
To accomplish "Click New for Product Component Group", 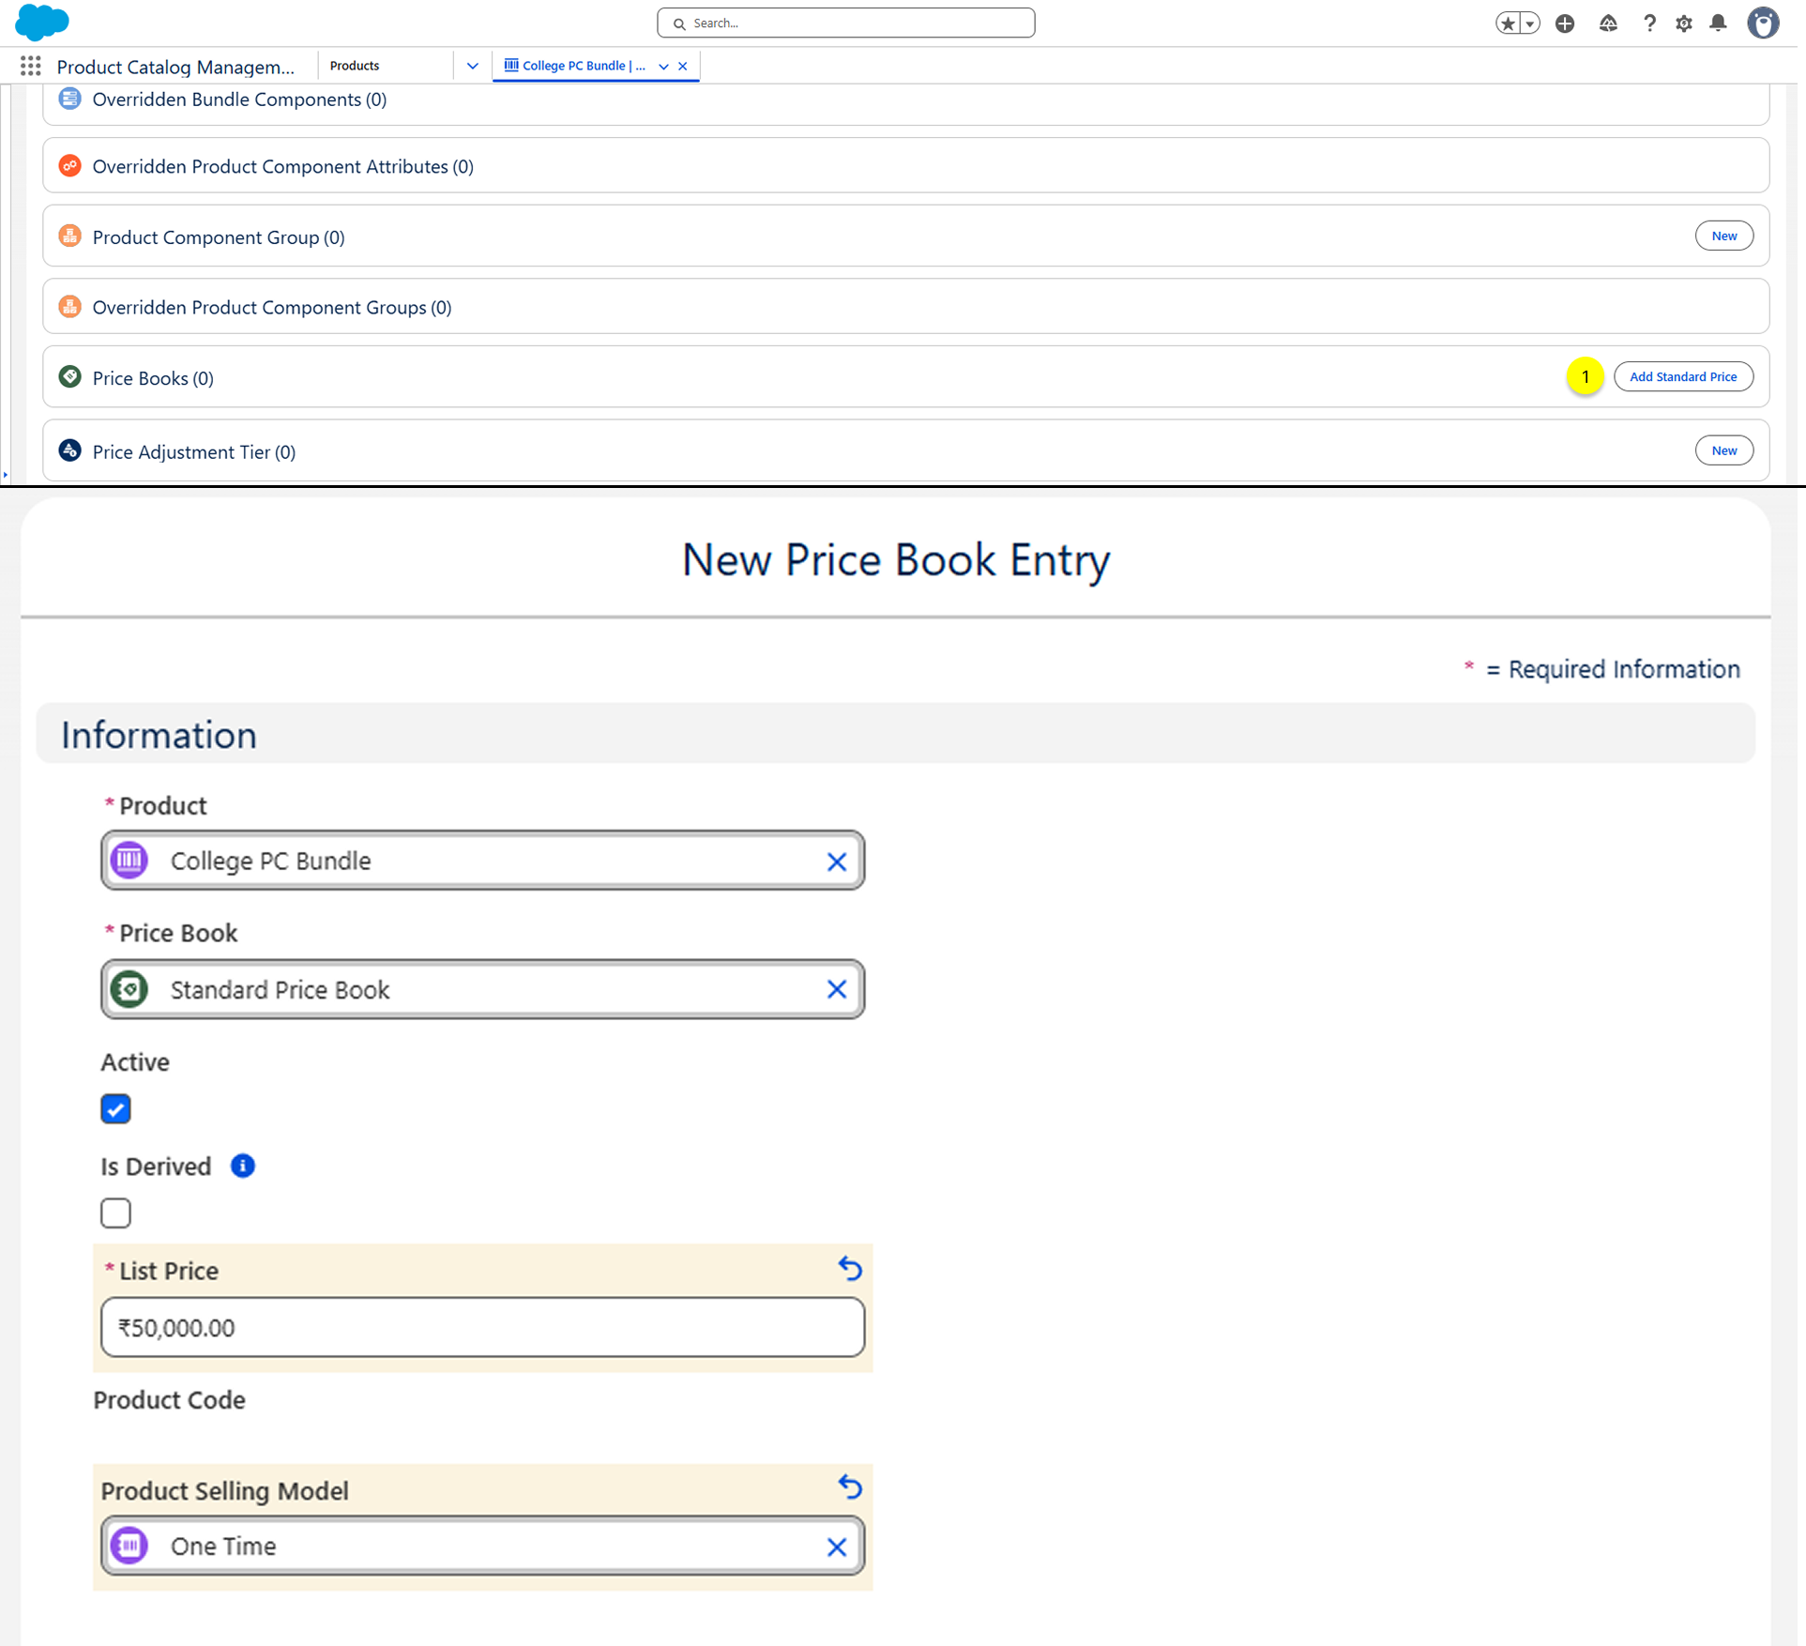I will tap(1723, 236).
